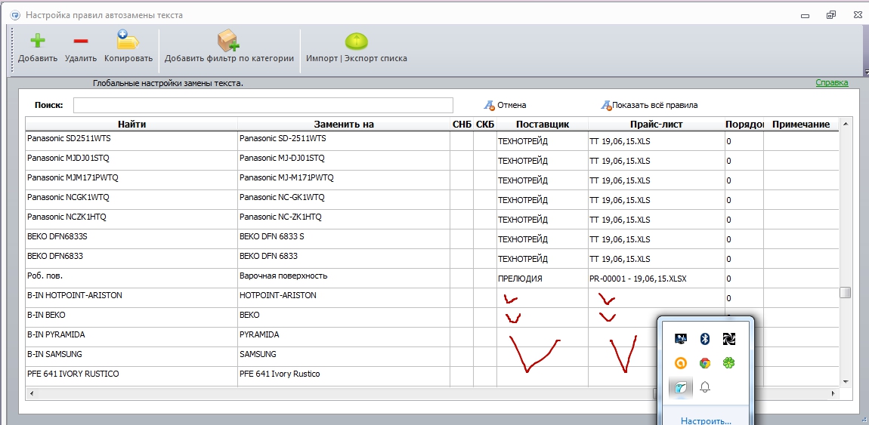This screenshot has height=425, width=869.
Task: Click the SAMSUNG replacement cell
Action: point(344,356)
